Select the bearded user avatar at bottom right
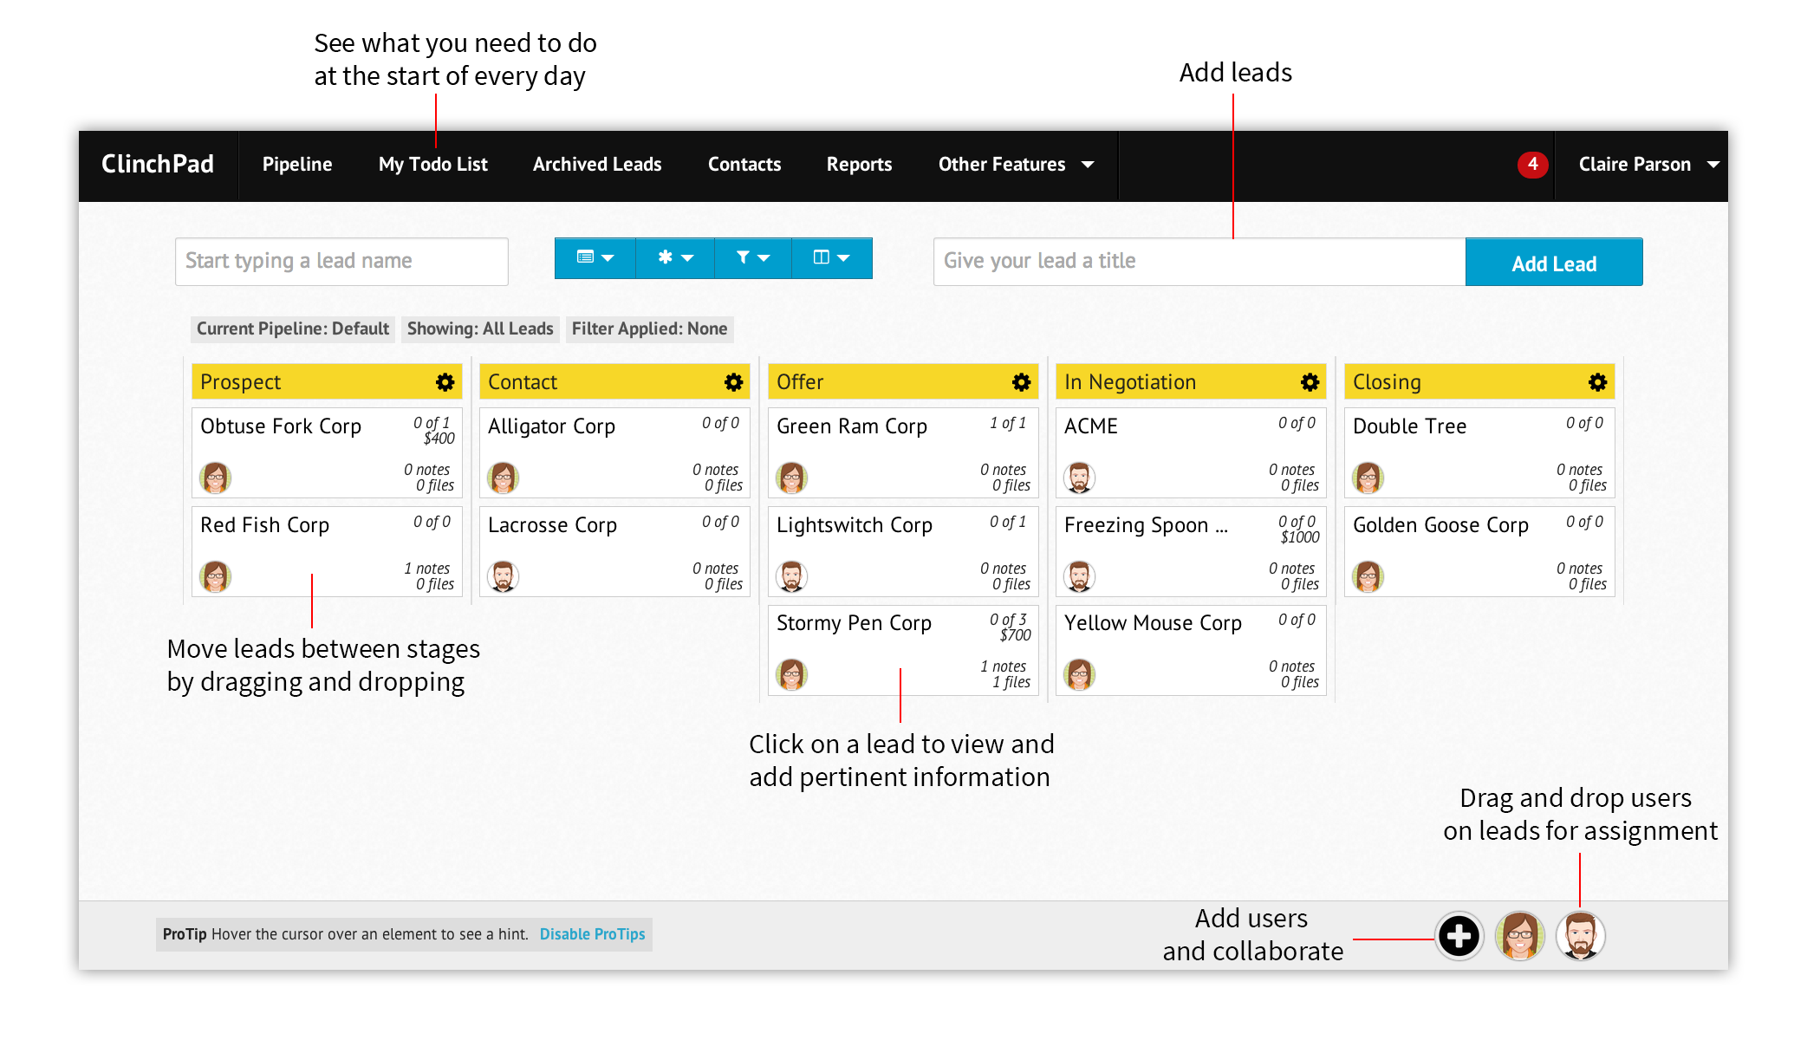1820x1040 pixels. tap(1580, 936)
